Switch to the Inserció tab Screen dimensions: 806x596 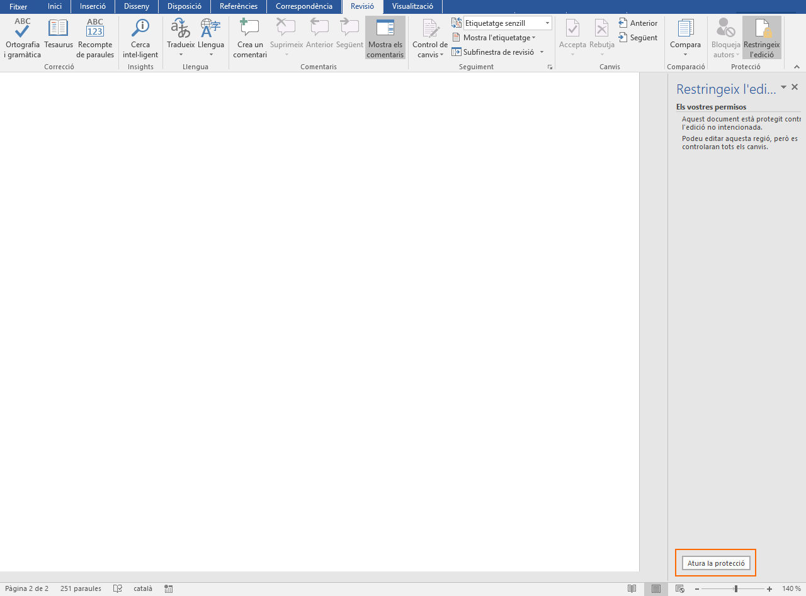pyautogui.click(x=93, y=6)
